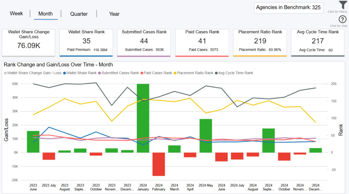The width and height of the screenshot is (349, 194).
Task: Select the Month tab
Action: click(45, 14)
